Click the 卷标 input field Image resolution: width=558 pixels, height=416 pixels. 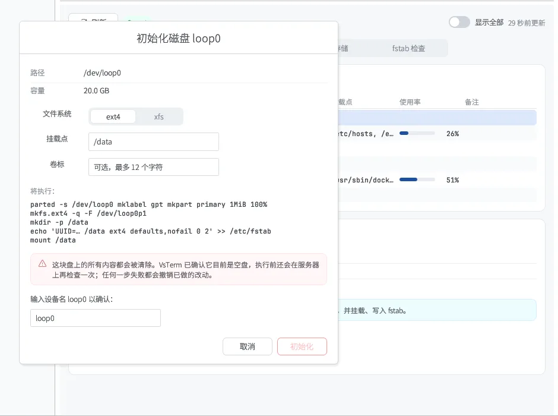click(154, 167)
